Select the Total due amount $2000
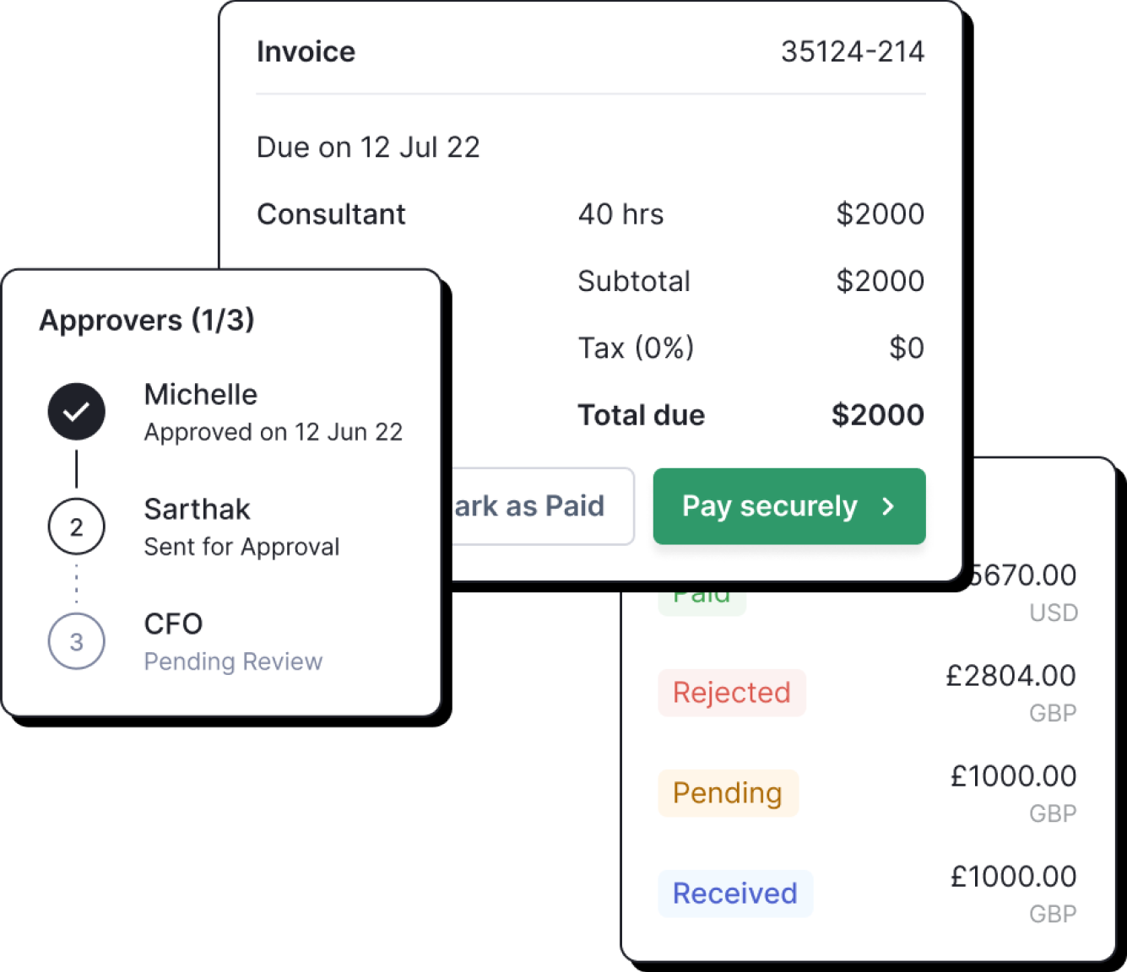 click(877, 415)
